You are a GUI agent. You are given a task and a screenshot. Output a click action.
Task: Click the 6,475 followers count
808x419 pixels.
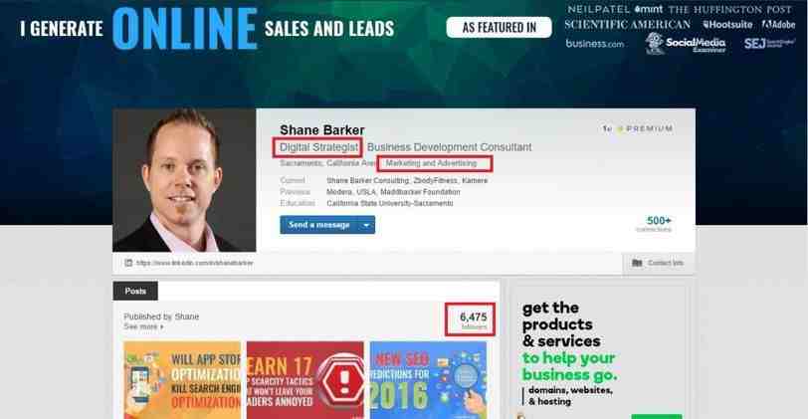[473, 320]
